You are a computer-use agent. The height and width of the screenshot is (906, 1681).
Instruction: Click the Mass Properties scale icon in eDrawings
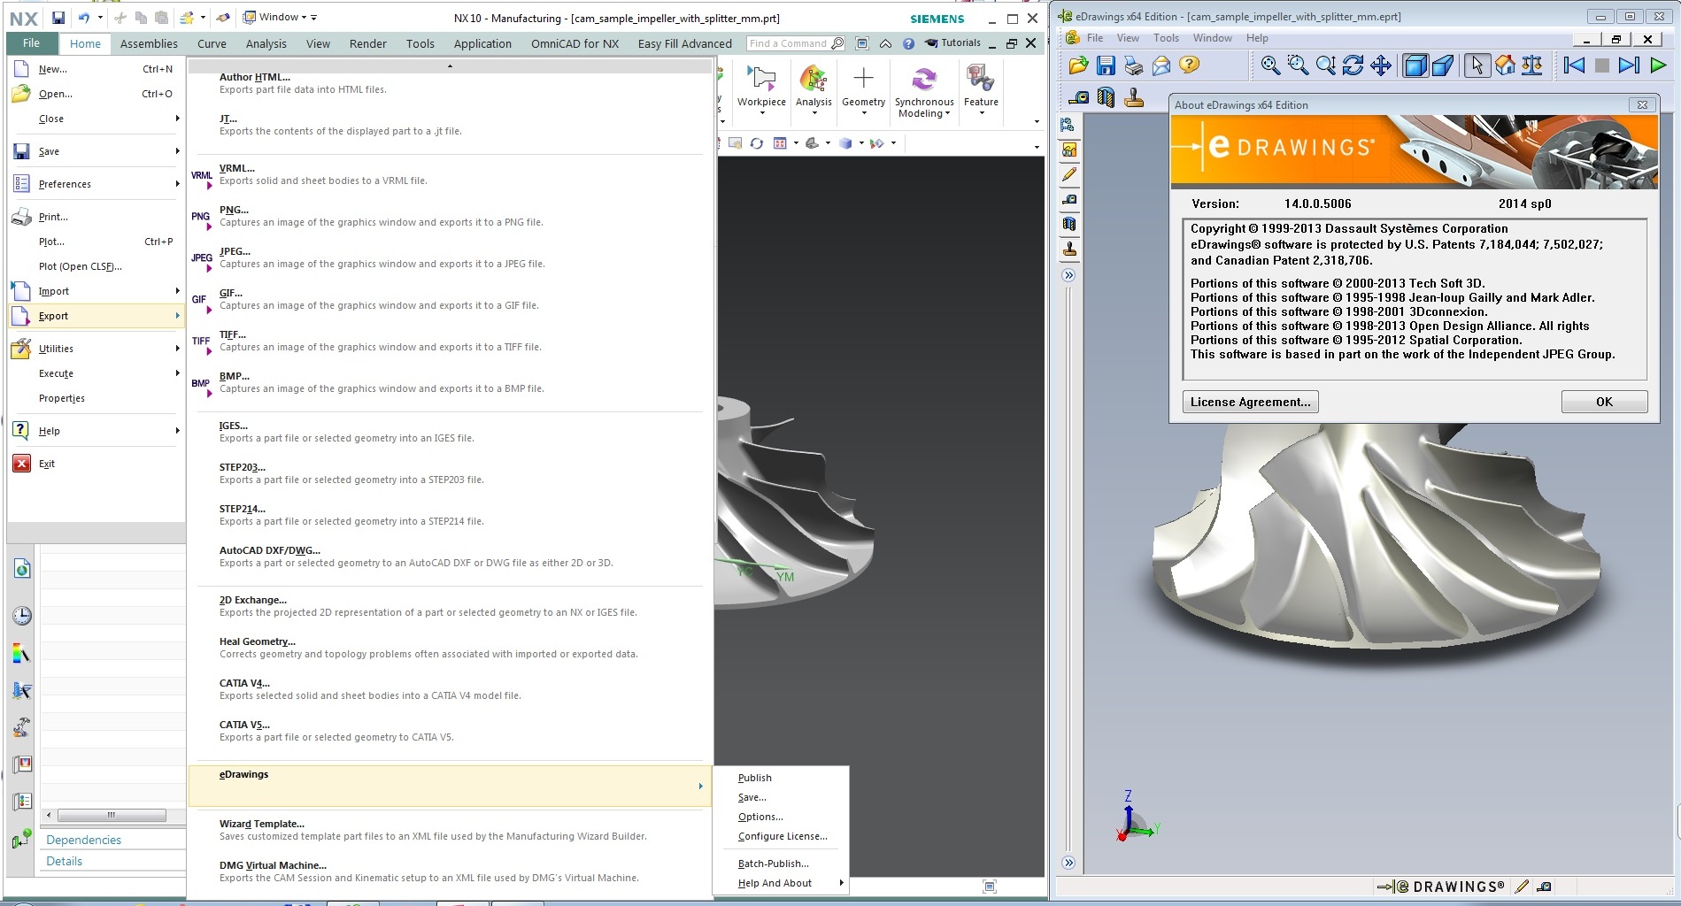[x=1532, y=65]
